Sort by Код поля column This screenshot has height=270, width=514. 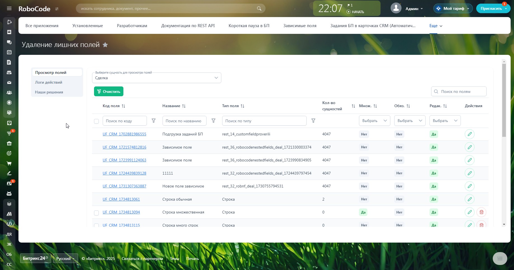(123, 106)
